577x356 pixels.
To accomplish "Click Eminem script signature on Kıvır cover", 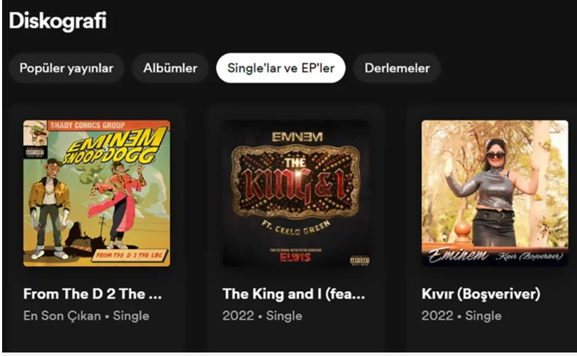I will coord(458,255).
